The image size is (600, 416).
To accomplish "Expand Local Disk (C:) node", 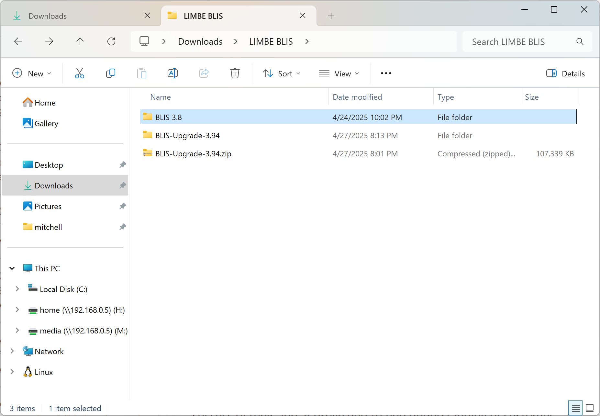I will (17, 289).
